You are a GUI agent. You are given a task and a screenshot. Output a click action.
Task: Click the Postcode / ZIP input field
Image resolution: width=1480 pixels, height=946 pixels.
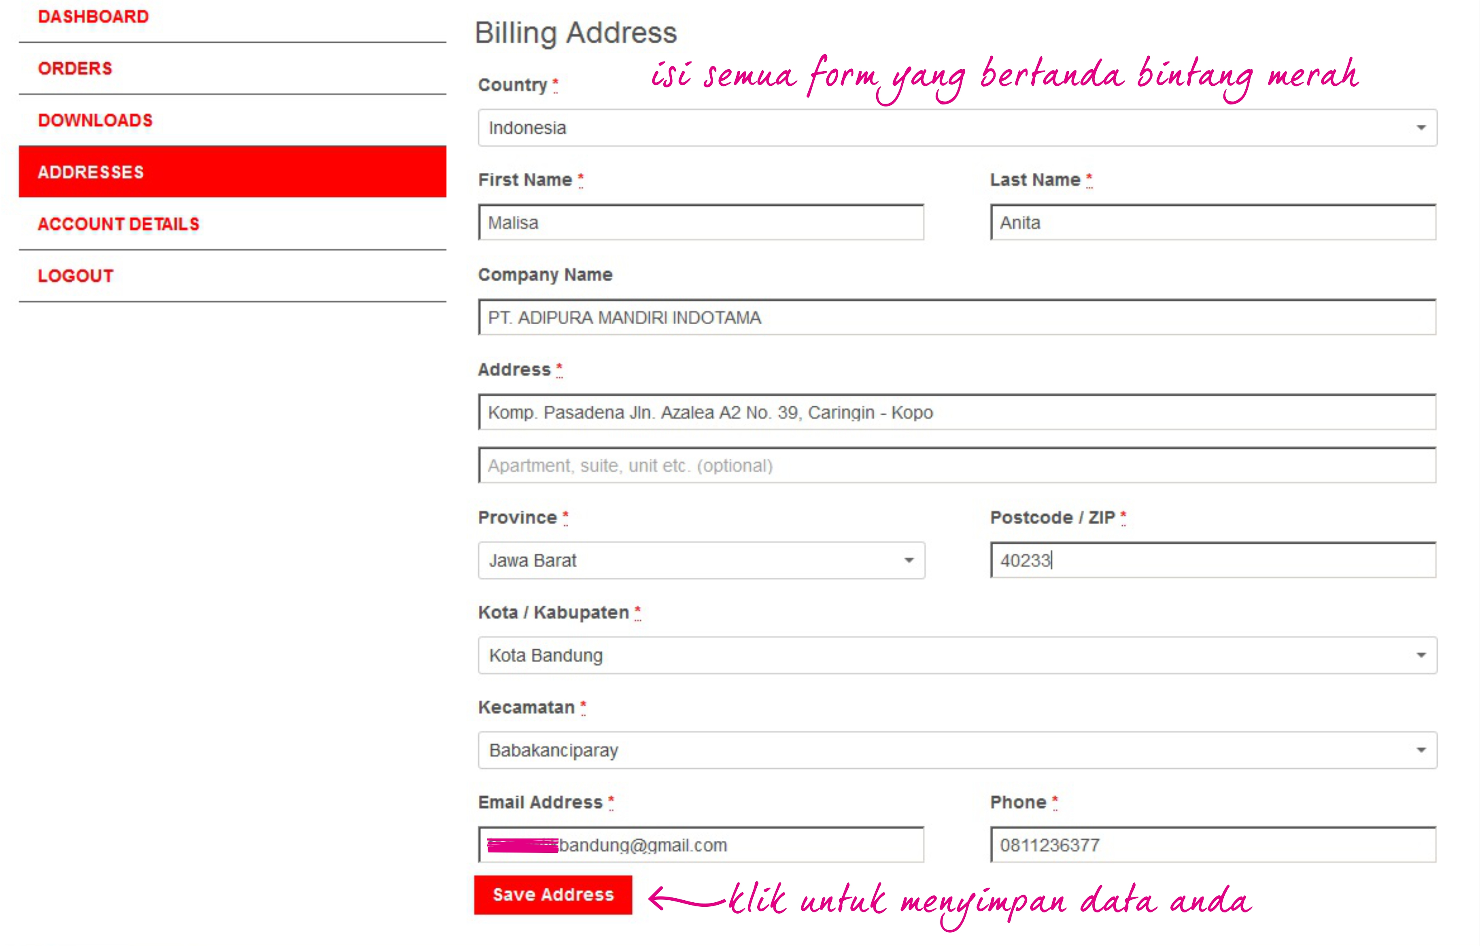(1212, 561)
